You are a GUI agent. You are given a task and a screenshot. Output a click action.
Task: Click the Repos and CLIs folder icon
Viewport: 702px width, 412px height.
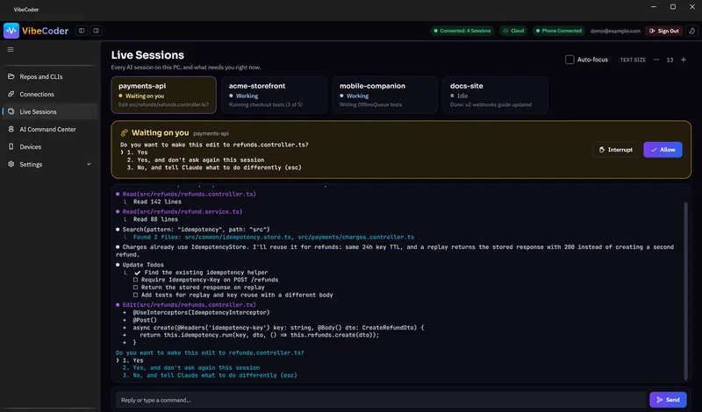11,76
